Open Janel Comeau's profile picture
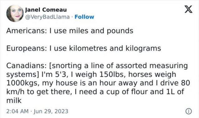 point(15,13)
